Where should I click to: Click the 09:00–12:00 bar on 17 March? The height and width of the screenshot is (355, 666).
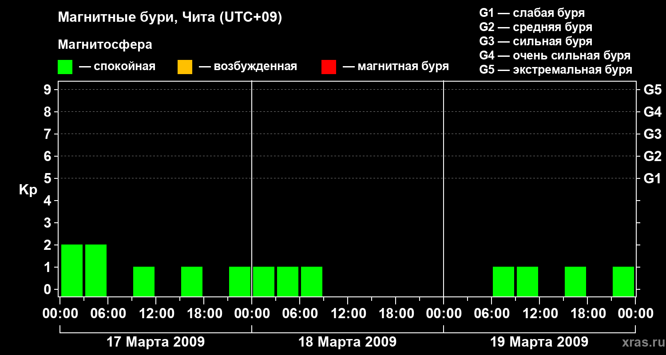pos(144,281)
